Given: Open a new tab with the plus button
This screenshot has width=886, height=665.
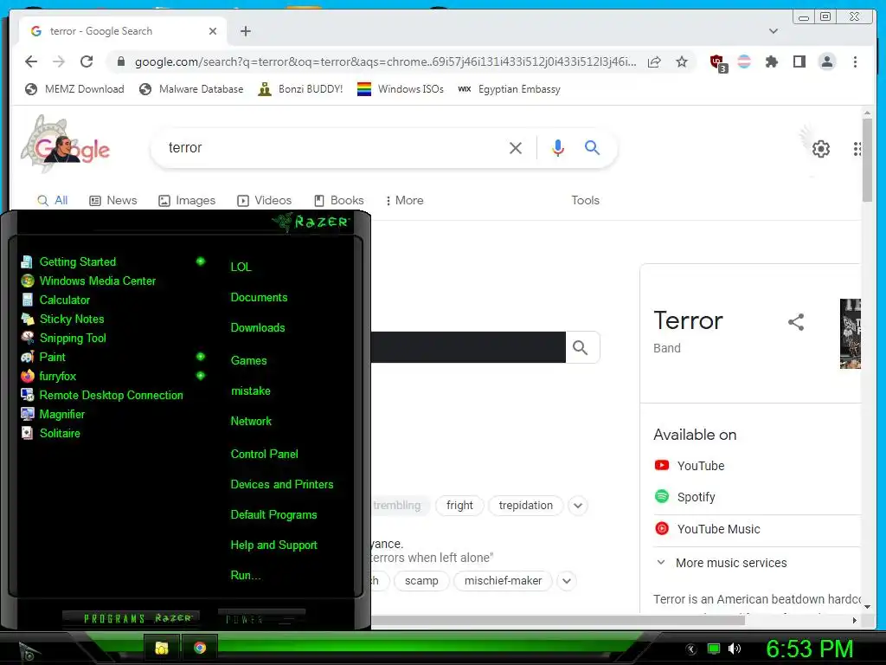Looking at the screenshot, I should [245, 31].
